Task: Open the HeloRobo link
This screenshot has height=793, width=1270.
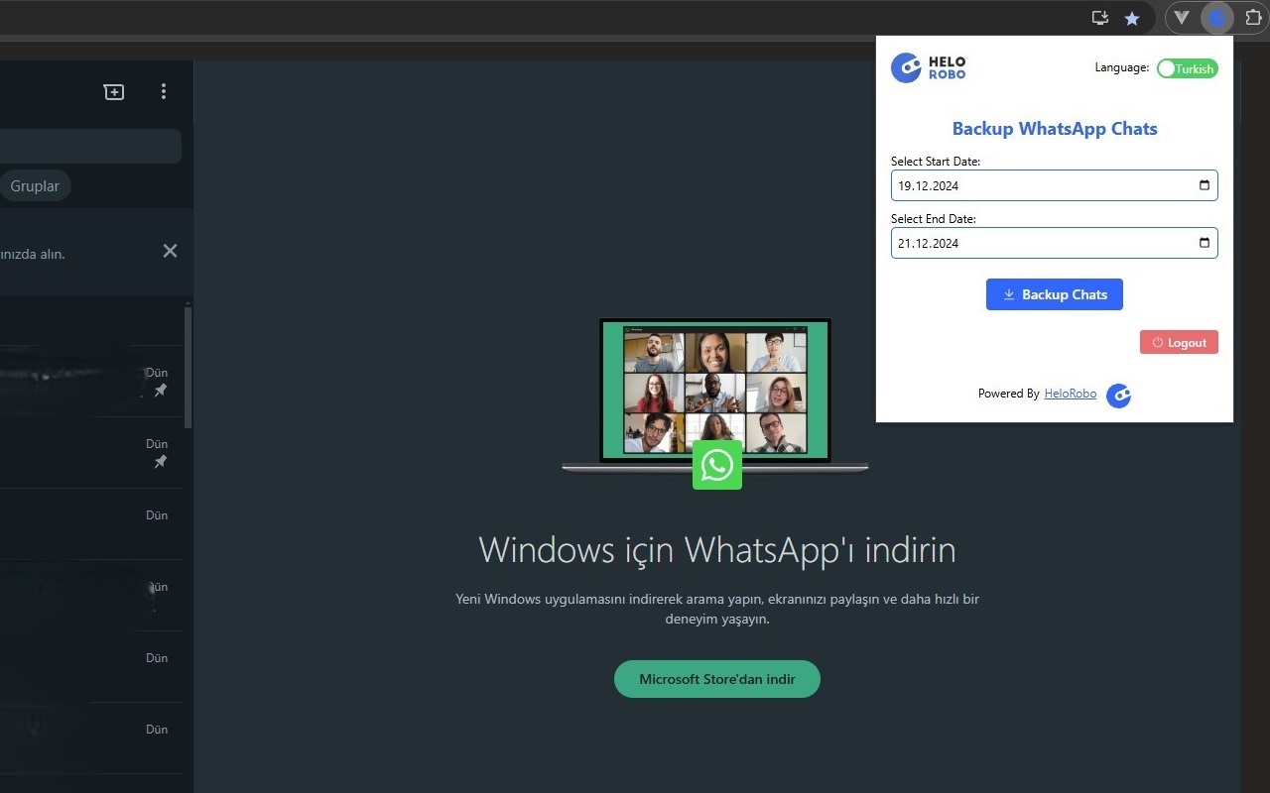Action: pyautogui.click(x=1070, y=394)
